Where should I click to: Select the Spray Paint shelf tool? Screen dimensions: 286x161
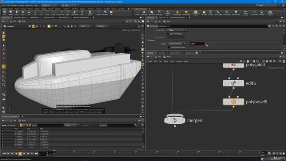75,13
